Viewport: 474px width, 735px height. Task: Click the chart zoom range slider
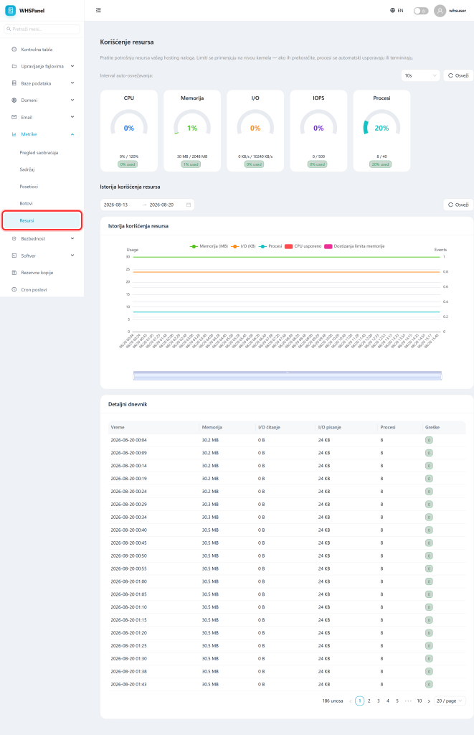coord(288,375)
